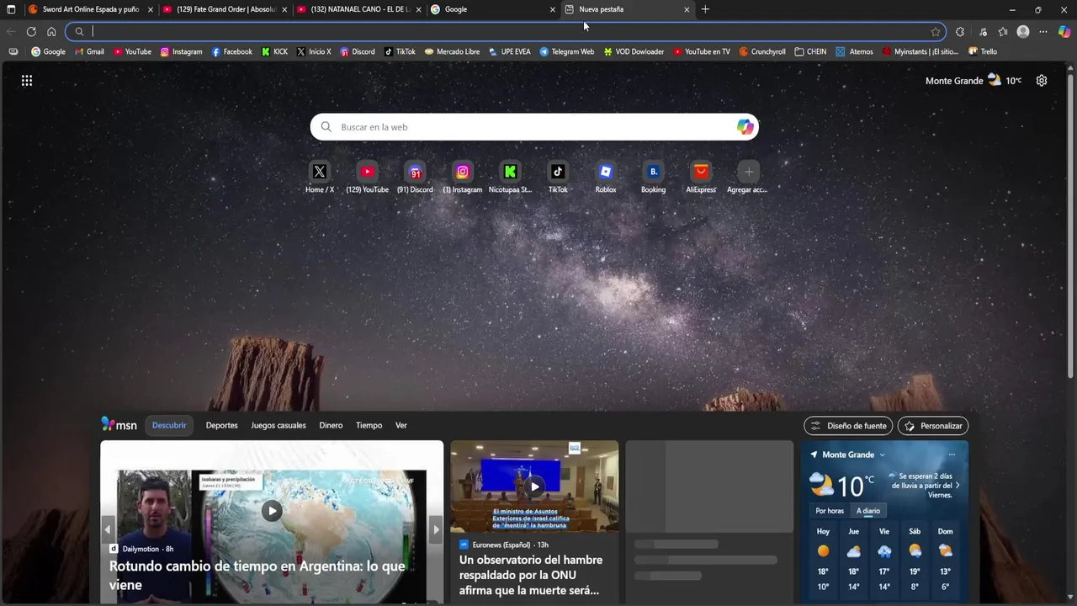
Task: Open the TikTok quick link tile
Action: pos(558,172)
